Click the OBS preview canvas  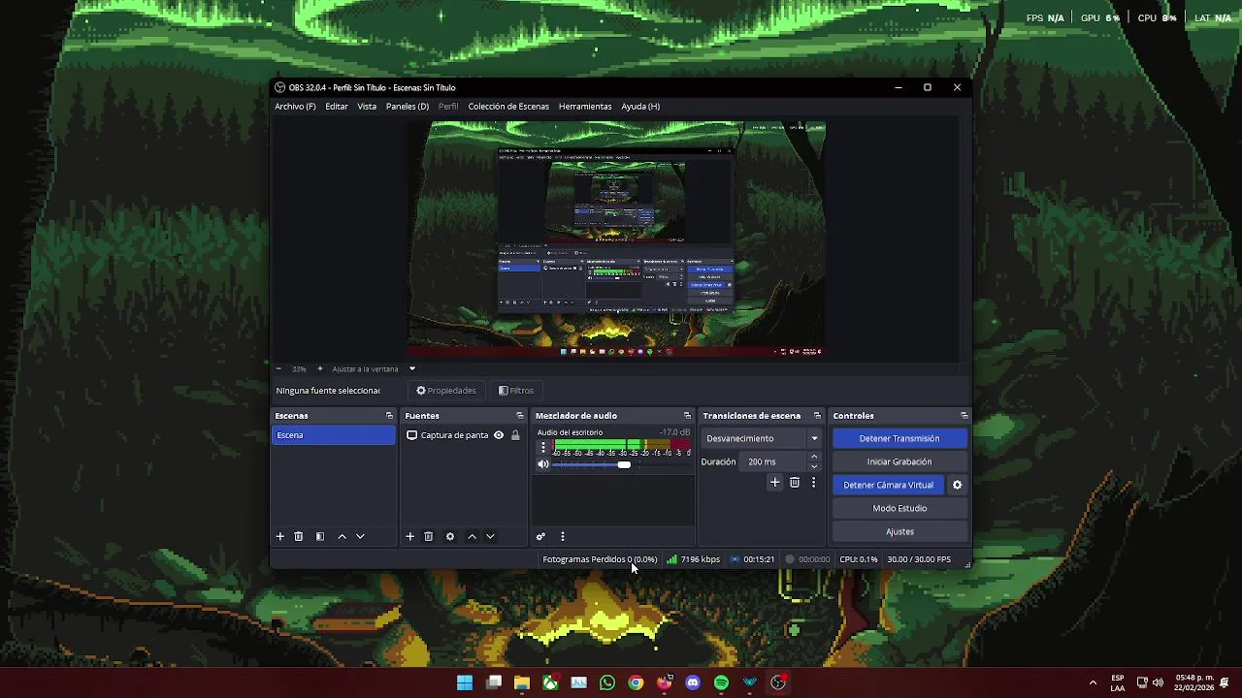click(616, 239)
